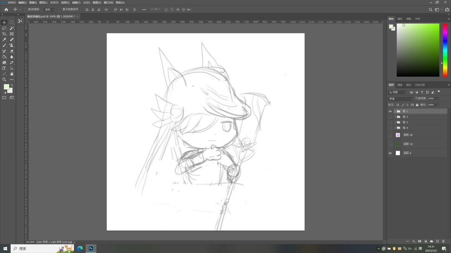Expand group 组 3 chevron
This screenshot has height=253, width=451.
coord(395,117)
